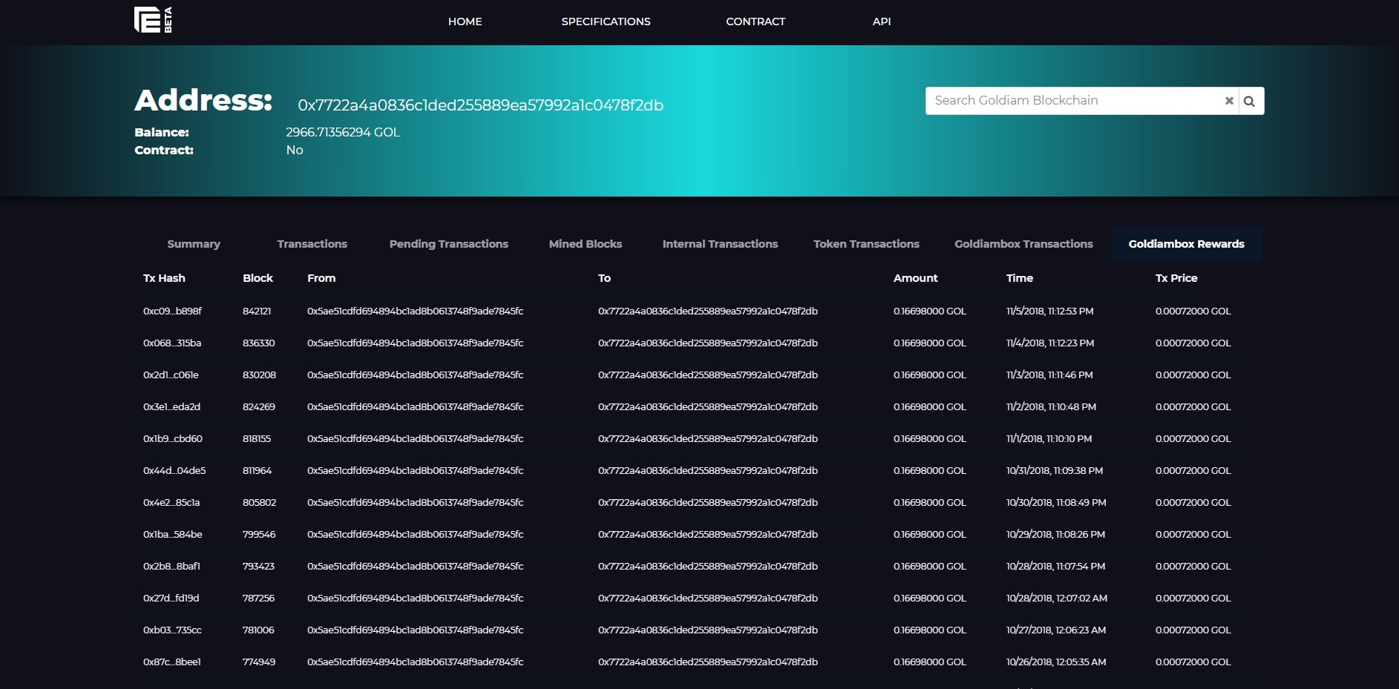Open block 811964

(x=258, y=471)
